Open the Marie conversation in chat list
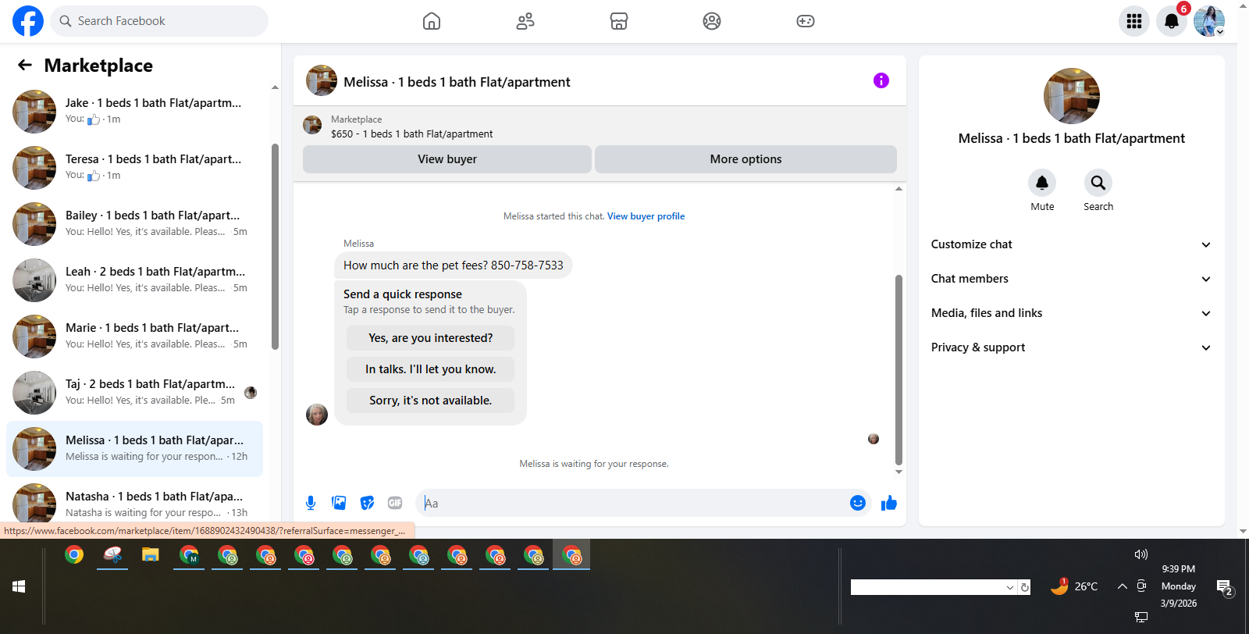Screen dimensions: 1249x634 (x=134, y=337)
